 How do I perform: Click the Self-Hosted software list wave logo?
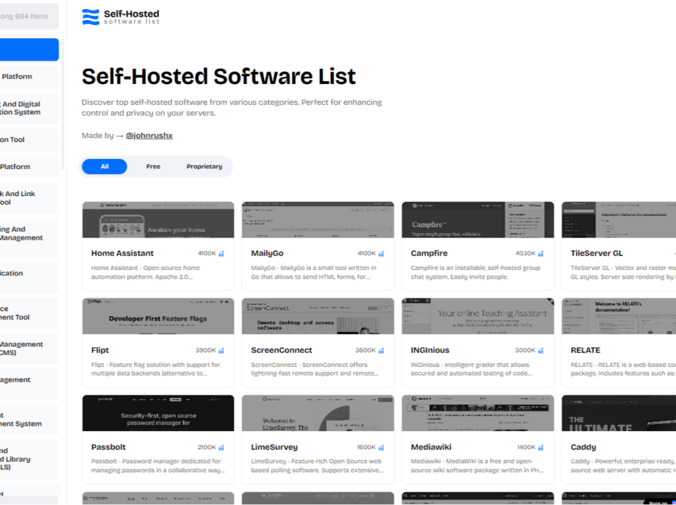(x=90, y=17)
